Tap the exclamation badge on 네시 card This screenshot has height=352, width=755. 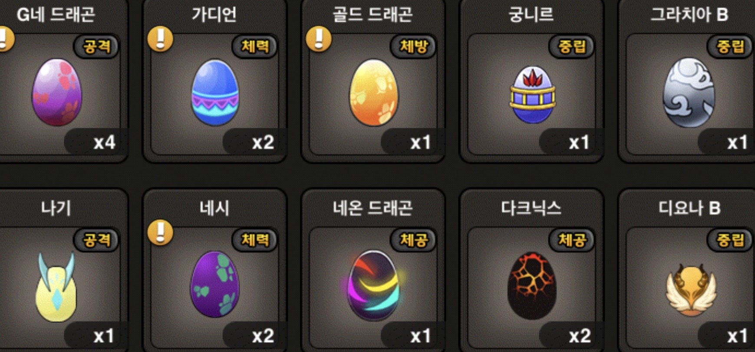click(160, 232)
